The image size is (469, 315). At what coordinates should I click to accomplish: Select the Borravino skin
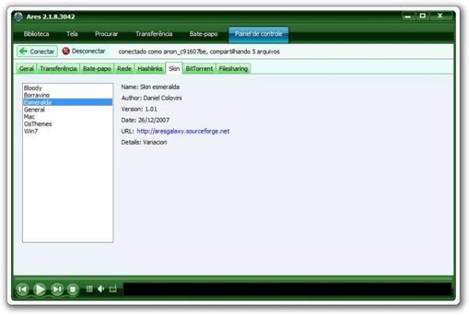(67, 95)
